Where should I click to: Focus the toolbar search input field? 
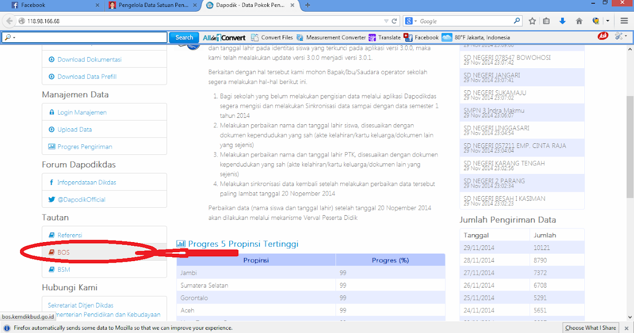(x=85, y=38)
